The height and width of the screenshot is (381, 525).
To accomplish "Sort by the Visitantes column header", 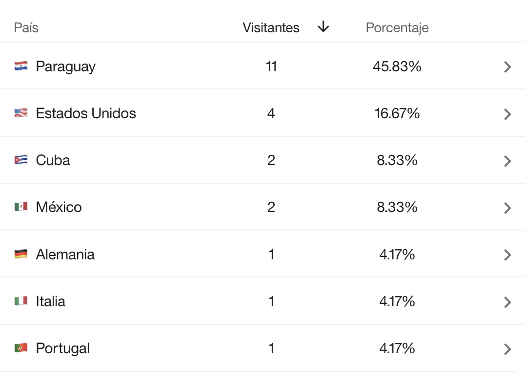I will [x=271, y=28].
